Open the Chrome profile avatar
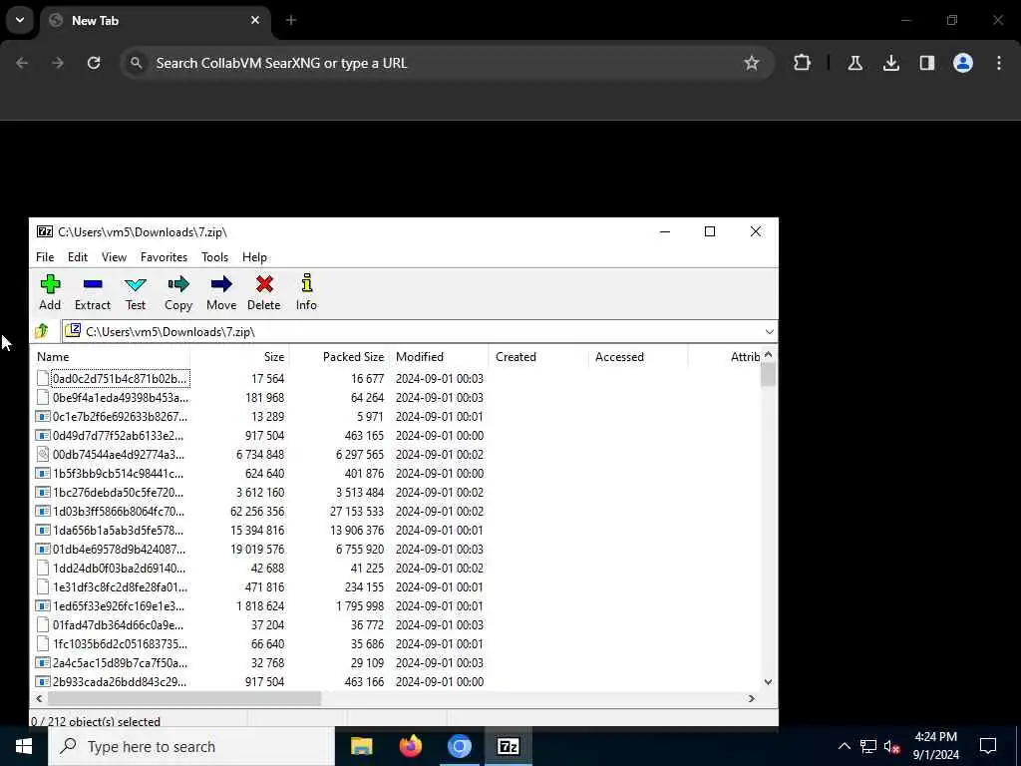 pyautogui.click(x=962, y=63)
